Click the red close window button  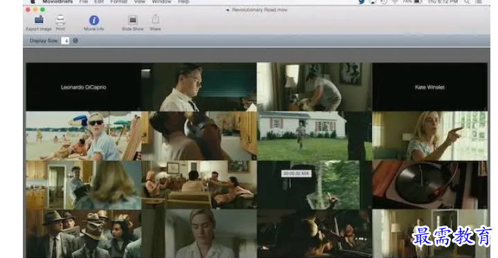tap(28, 10)
